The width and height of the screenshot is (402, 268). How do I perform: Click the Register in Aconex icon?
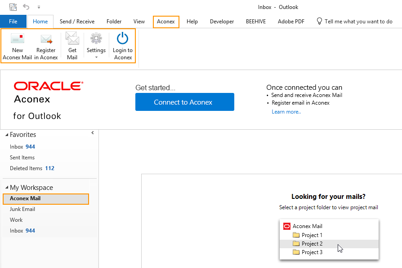click(46, 39)
